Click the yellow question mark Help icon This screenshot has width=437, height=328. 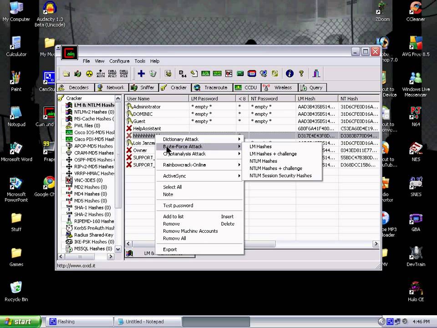301,74
